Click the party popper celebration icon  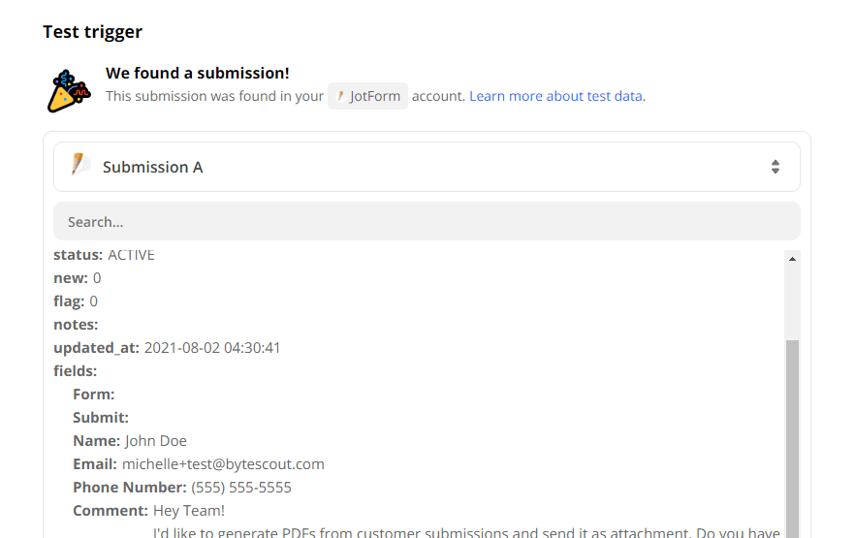[x=69, y=90]
